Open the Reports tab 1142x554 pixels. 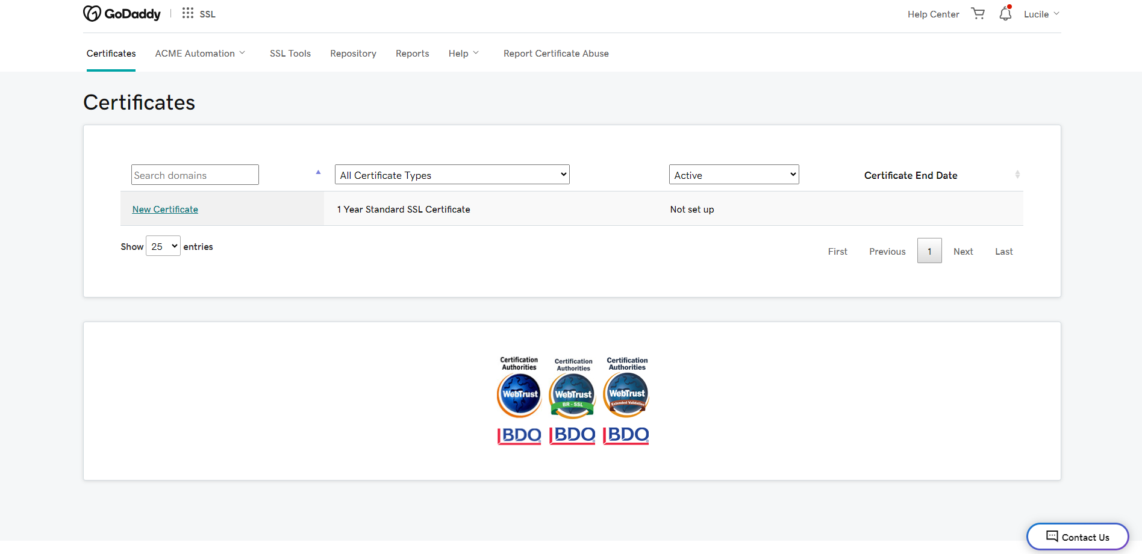click(x=412, y=53)
